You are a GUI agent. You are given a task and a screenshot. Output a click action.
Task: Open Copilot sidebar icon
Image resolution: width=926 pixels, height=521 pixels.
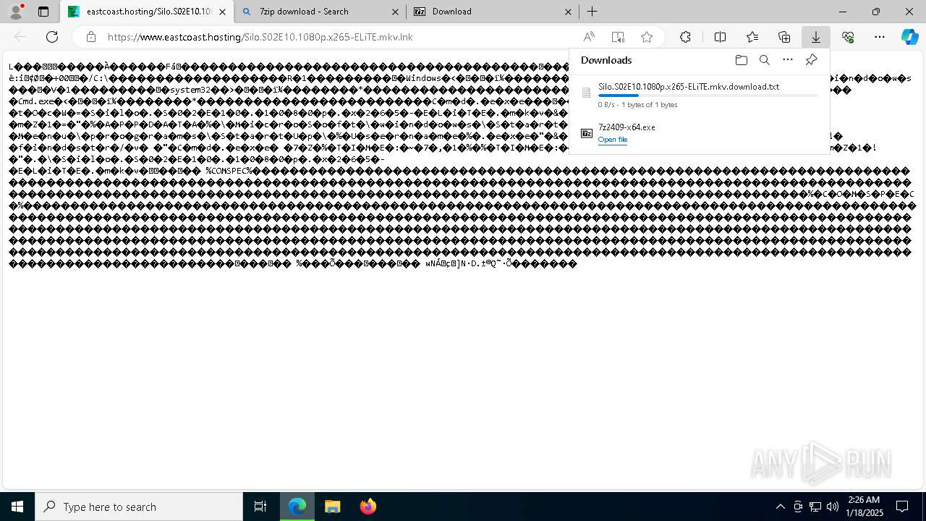(909, 37)
